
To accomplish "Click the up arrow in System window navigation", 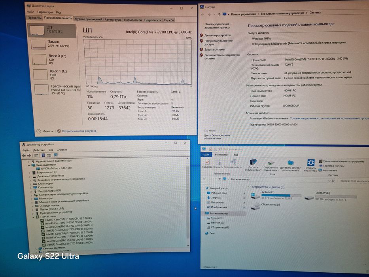I will coord(219,15).
